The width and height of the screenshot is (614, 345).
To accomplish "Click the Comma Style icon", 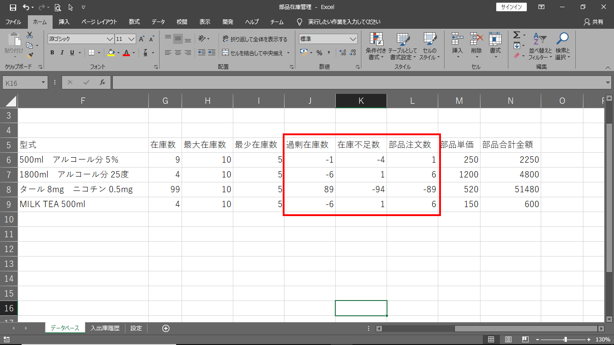I will click(x=329, y=53).
